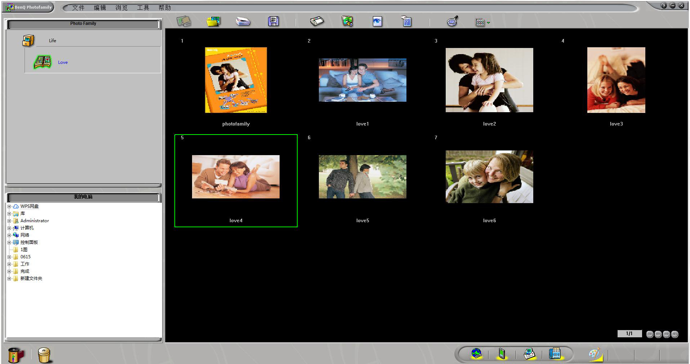Expand the 完成 folder node
Screen dimensions: 690x364
[9, 271]
